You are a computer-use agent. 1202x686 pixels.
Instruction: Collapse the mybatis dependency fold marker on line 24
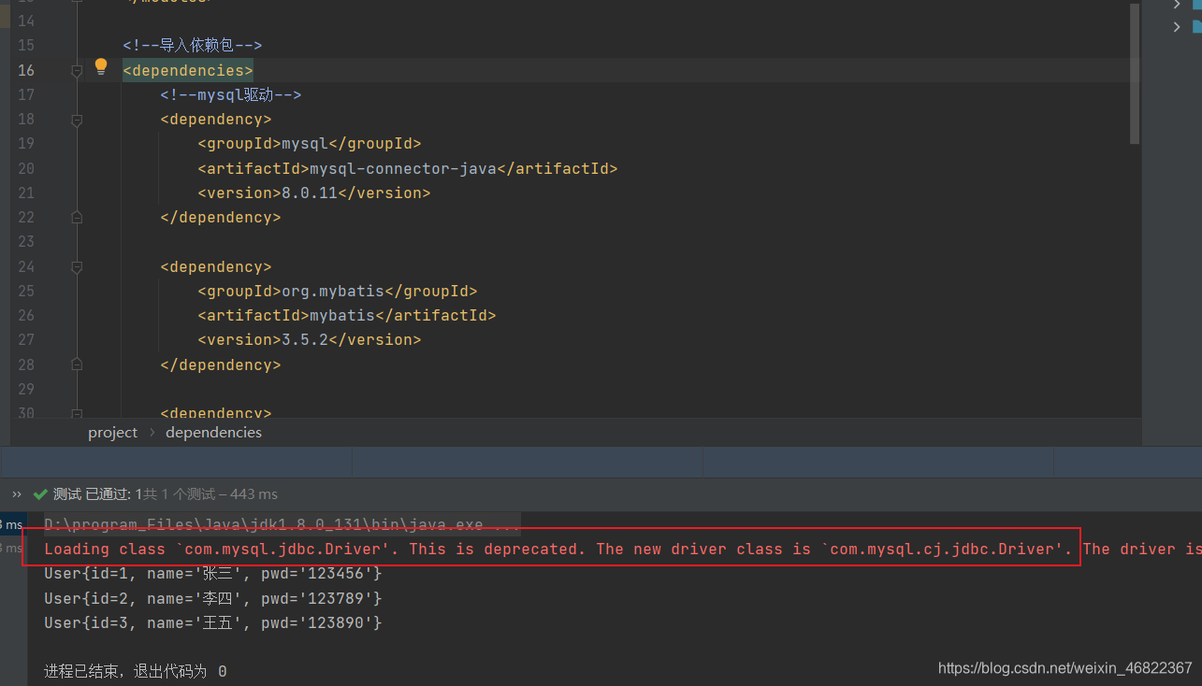(77, 267)
